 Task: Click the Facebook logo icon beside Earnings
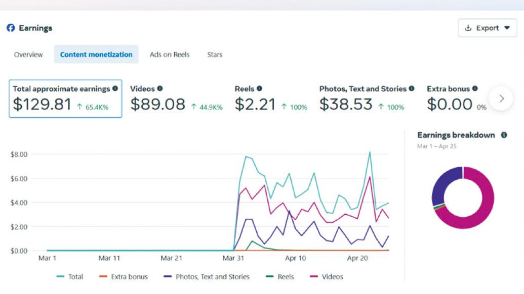click(x=11, y=28)
